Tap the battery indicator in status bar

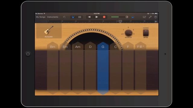click(156, 13)
